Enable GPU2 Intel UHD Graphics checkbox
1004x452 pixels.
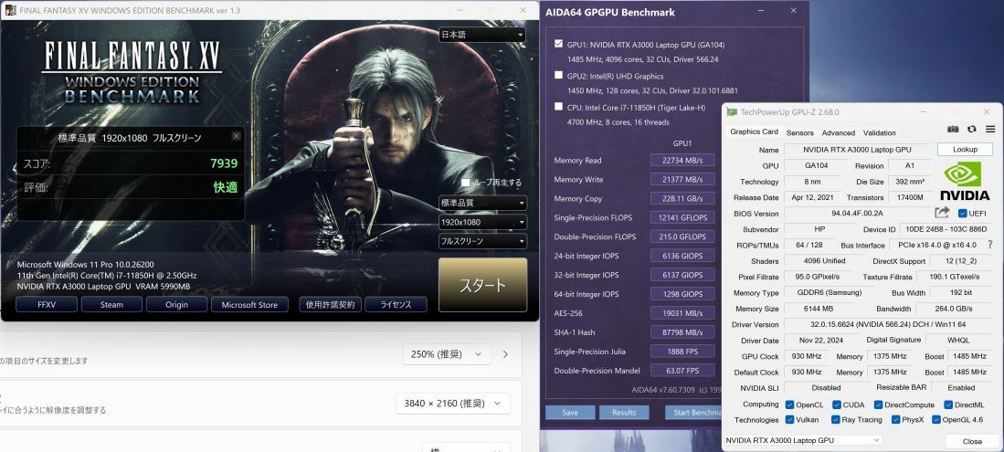(x=559, y=76)
